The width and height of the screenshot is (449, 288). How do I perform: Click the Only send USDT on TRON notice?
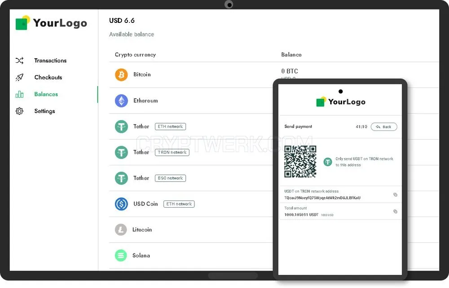[x=364, y=162]
